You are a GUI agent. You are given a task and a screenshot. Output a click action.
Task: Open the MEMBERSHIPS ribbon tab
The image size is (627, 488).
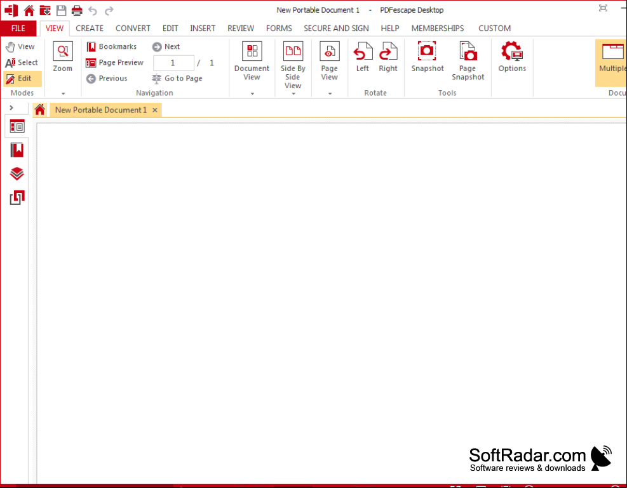tap(438, 29)
